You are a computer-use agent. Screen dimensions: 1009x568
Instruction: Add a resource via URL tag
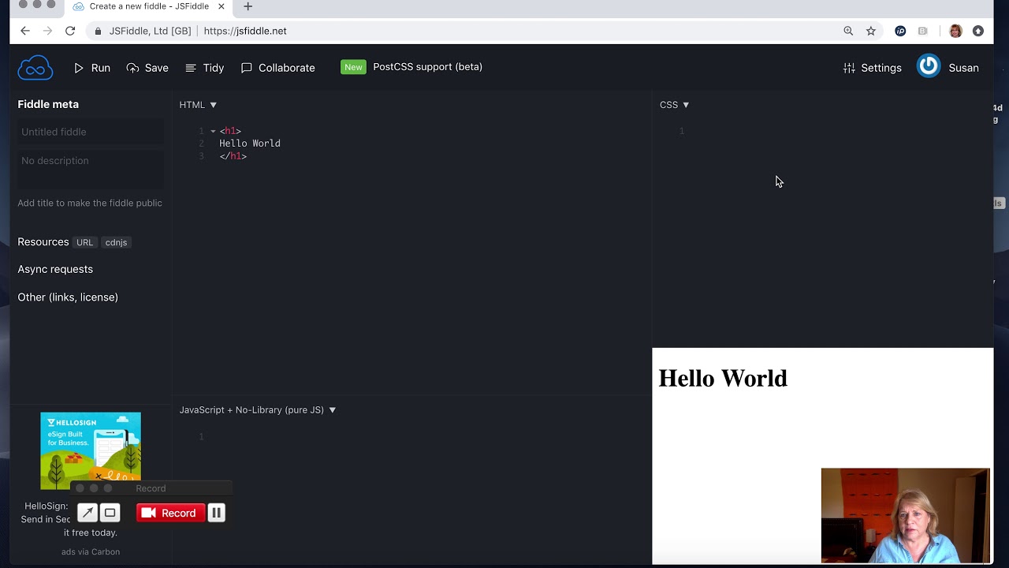tap(84, 242)
